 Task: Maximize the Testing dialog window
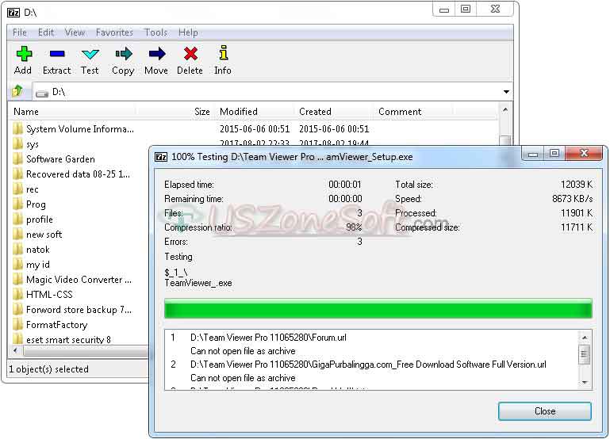tap(554, 154)
